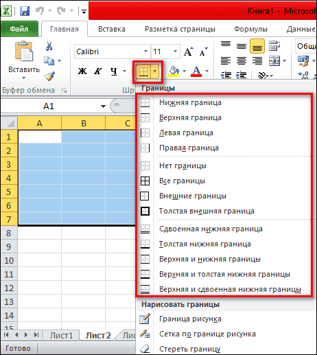The image size is (317, 355).
Task: Click the wrap text icon
Action: coord(274,46)
